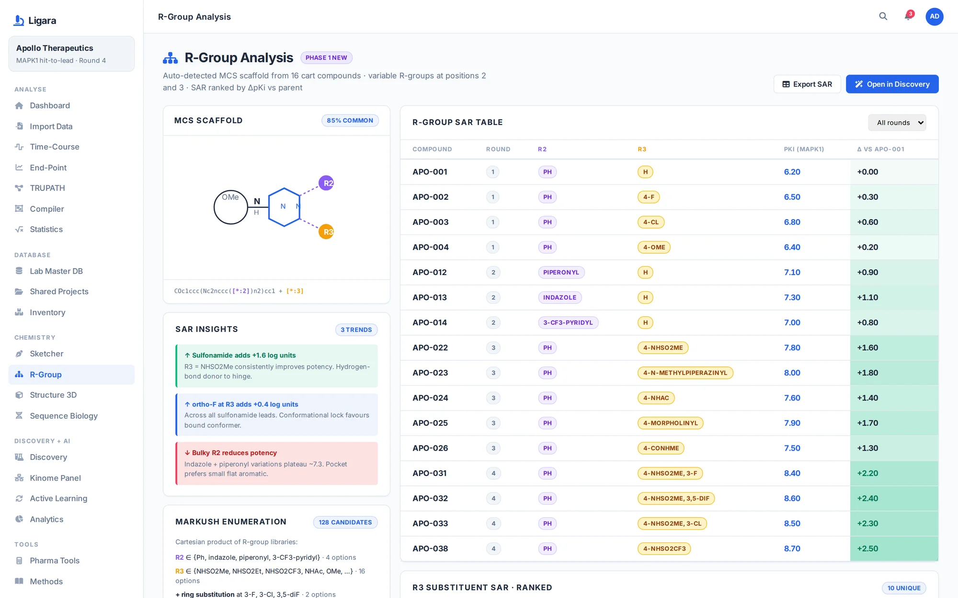Click the Sequence Biology icon

pyautogui.click(x=19, y=416)
